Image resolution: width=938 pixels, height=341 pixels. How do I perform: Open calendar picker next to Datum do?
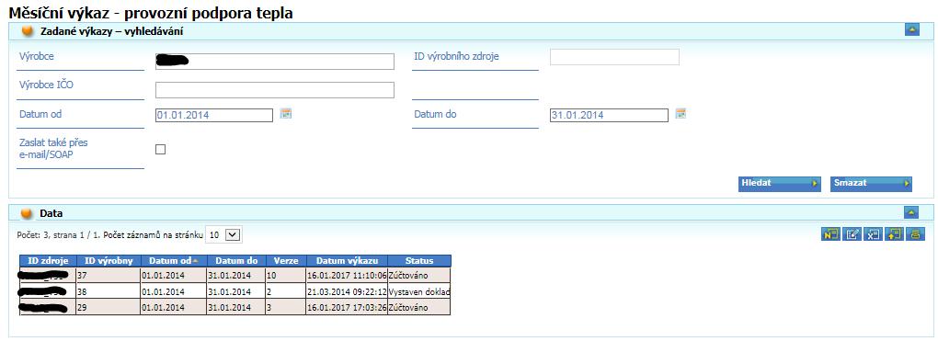click(x=681, y=114)
